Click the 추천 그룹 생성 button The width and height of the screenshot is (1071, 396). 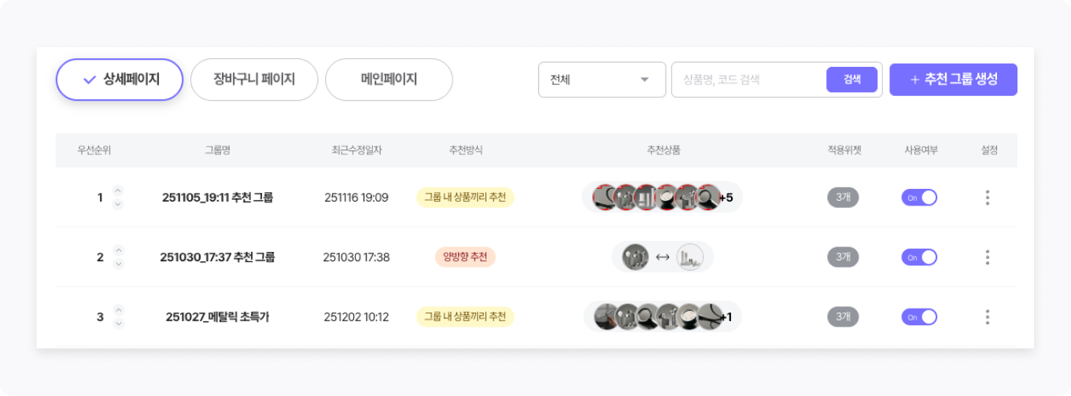click(x=953, y=80)
